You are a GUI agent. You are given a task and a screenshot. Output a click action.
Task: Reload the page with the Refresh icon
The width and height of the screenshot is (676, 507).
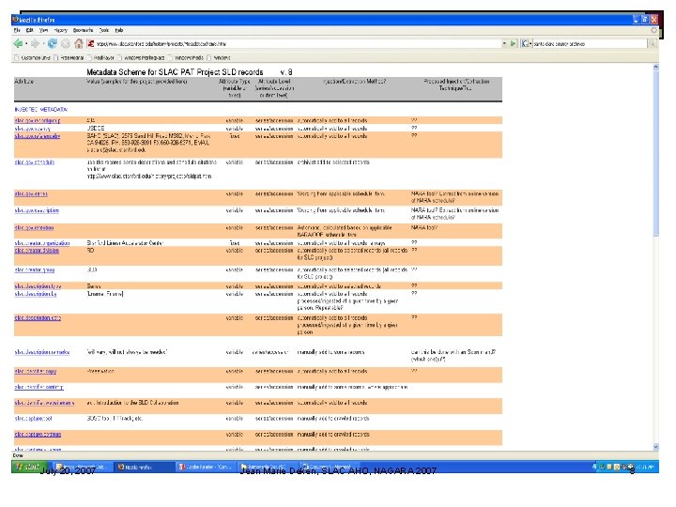[x=53, y=43]
